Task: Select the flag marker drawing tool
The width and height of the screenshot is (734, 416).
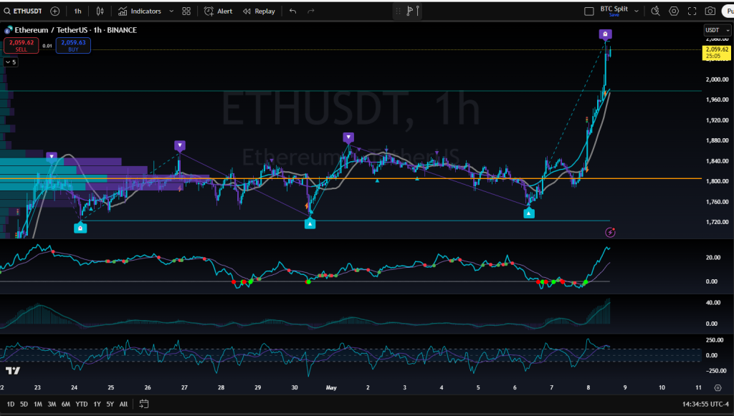Action: [409, 11]
